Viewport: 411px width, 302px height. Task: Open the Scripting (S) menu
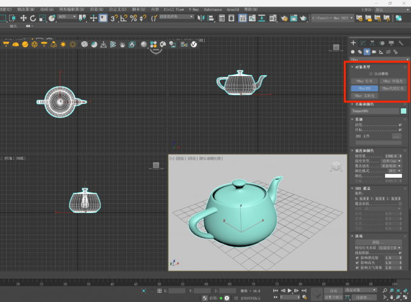tap(138, 10)
